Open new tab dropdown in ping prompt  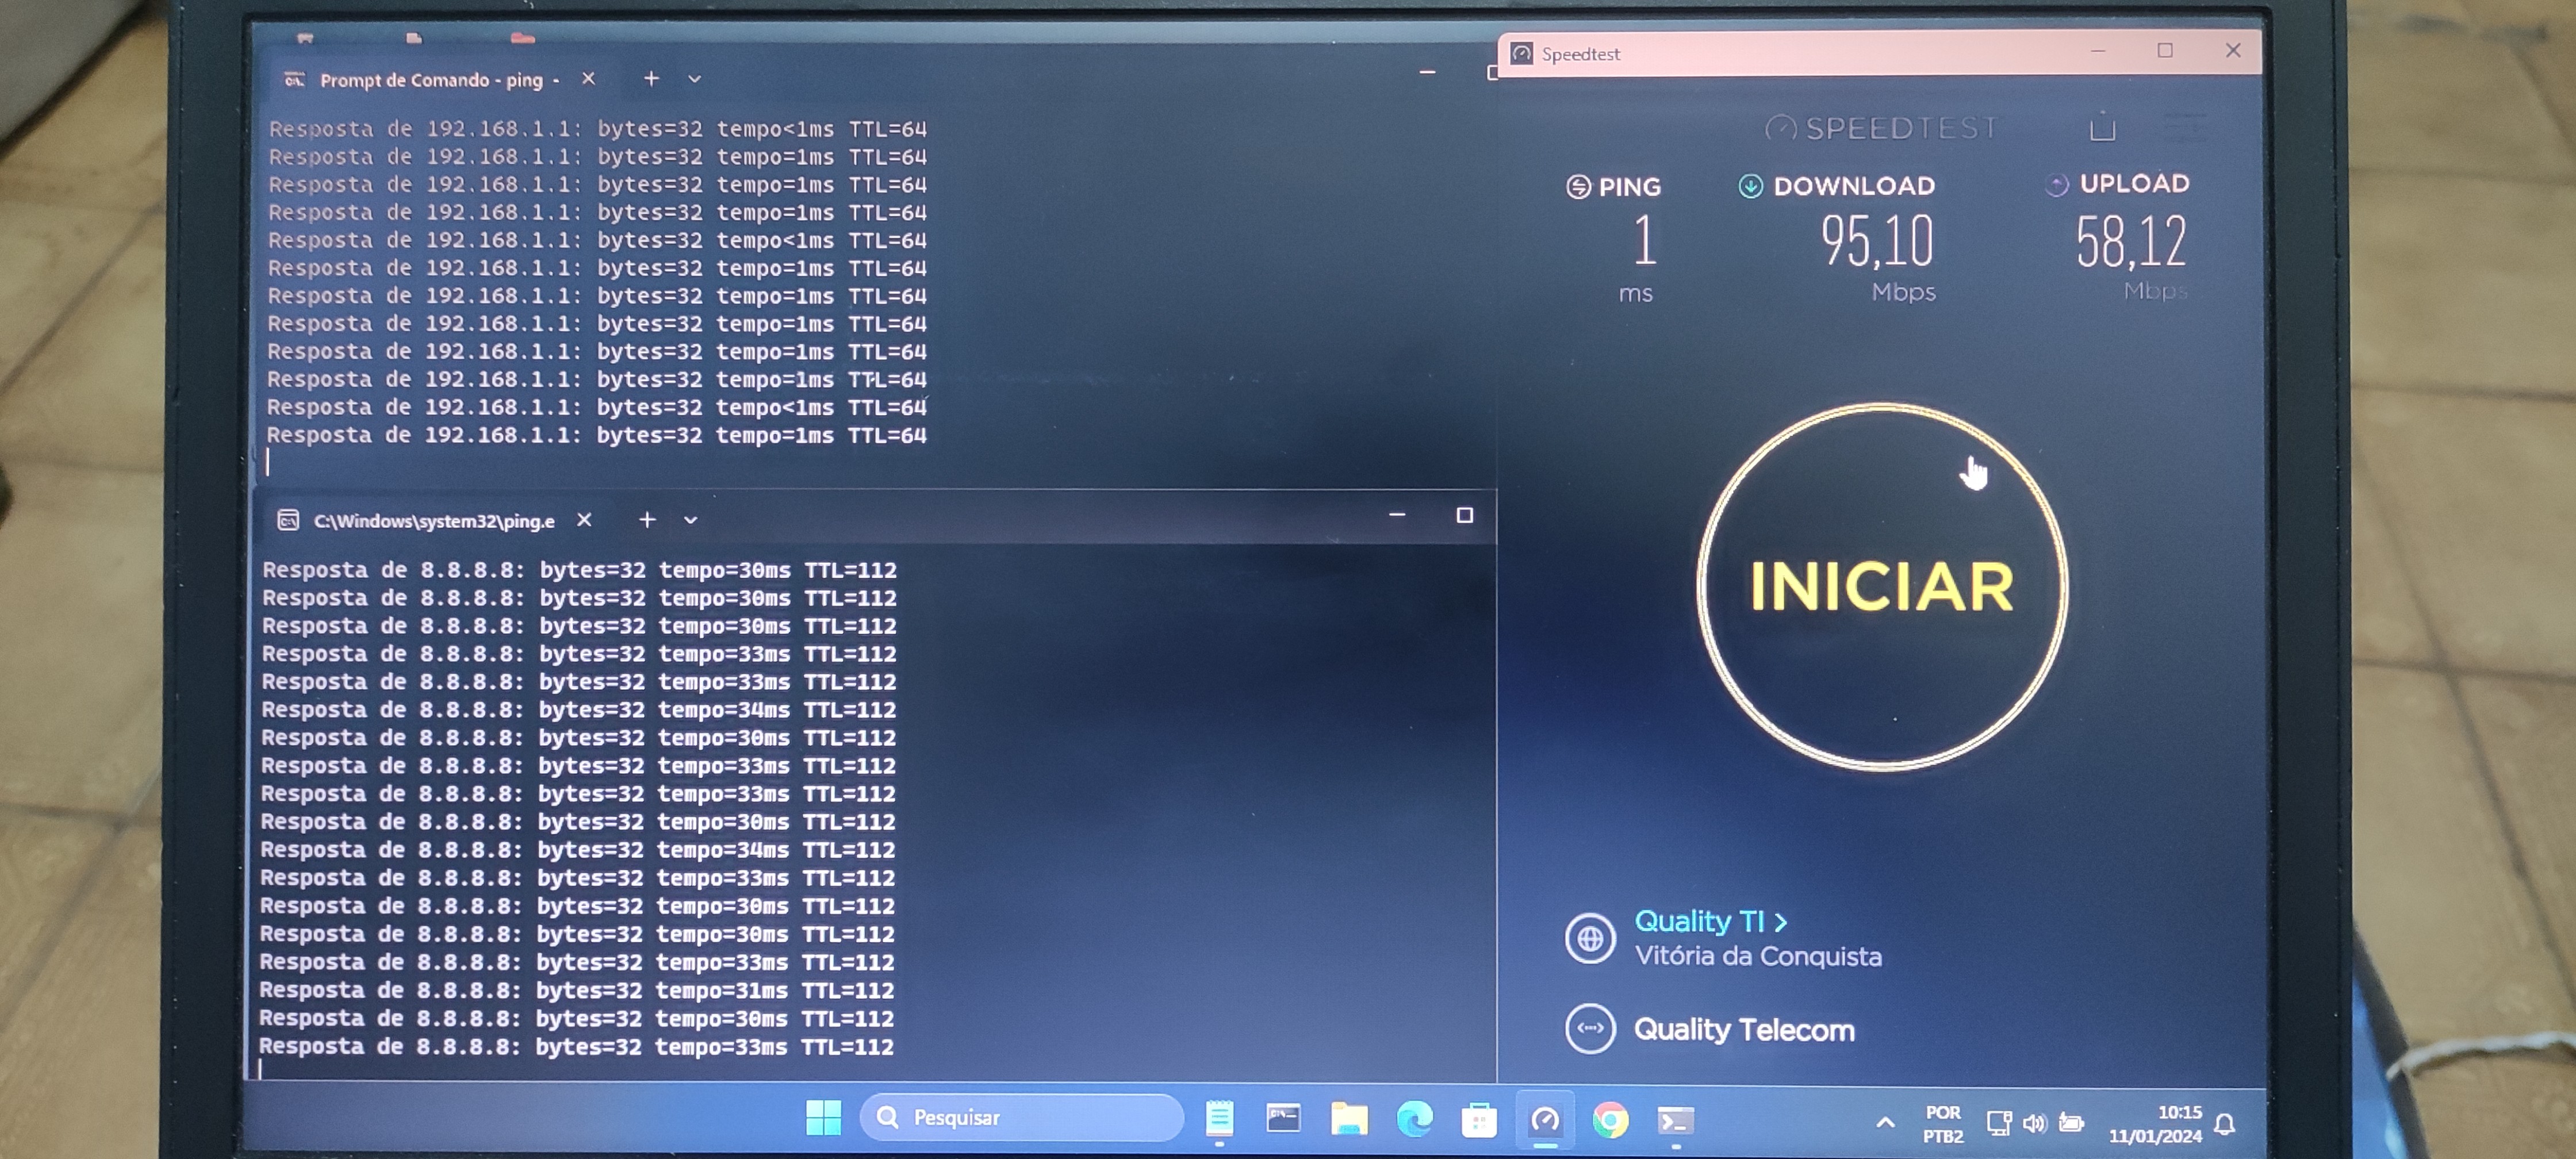coord(694,79)
